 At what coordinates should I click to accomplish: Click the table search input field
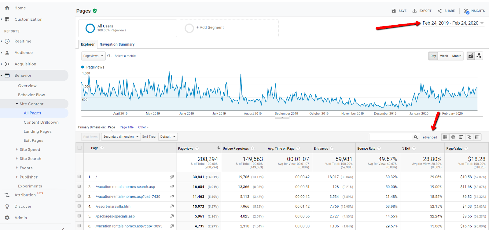pos(390,137)
